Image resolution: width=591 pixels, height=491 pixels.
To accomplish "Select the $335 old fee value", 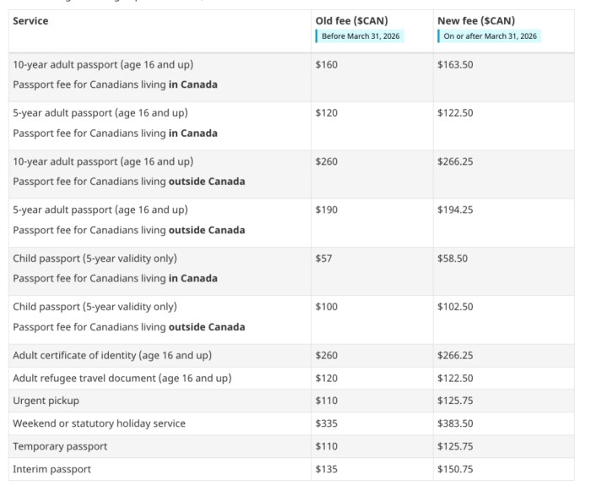I will click(x=325, y=423).
